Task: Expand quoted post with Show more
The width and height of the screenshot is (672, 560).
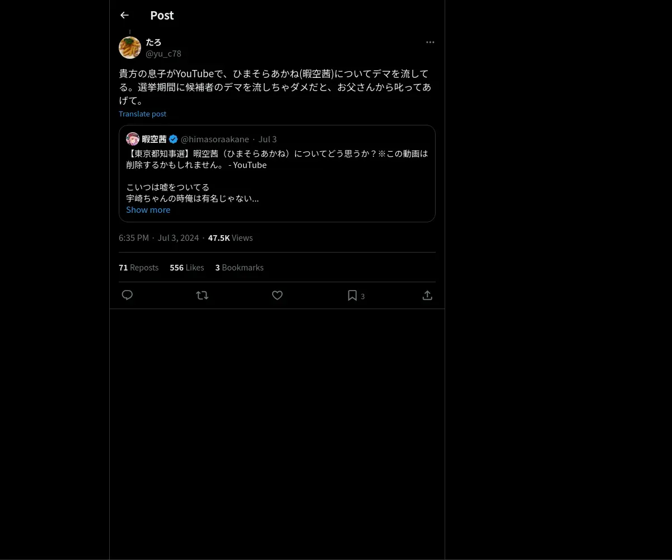Action: click(x=148, y=209)
